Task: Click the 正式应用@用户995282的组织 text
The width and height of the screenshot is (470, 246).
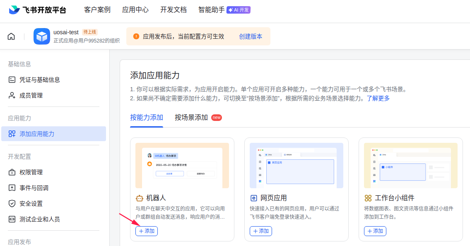Action: click(x=87, y=40)
